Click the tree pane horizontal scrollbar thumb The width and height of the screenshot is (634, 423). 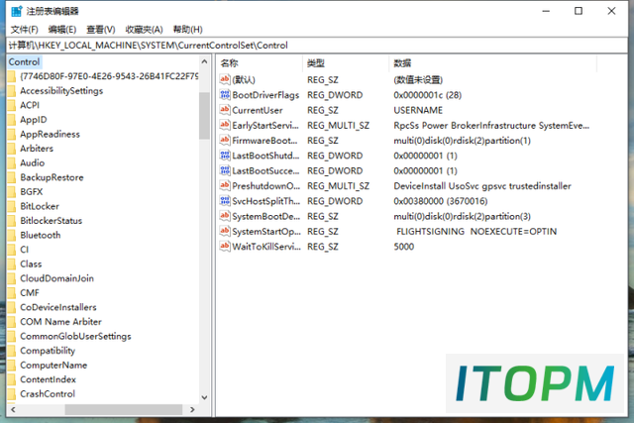click(x=123, y=410)
